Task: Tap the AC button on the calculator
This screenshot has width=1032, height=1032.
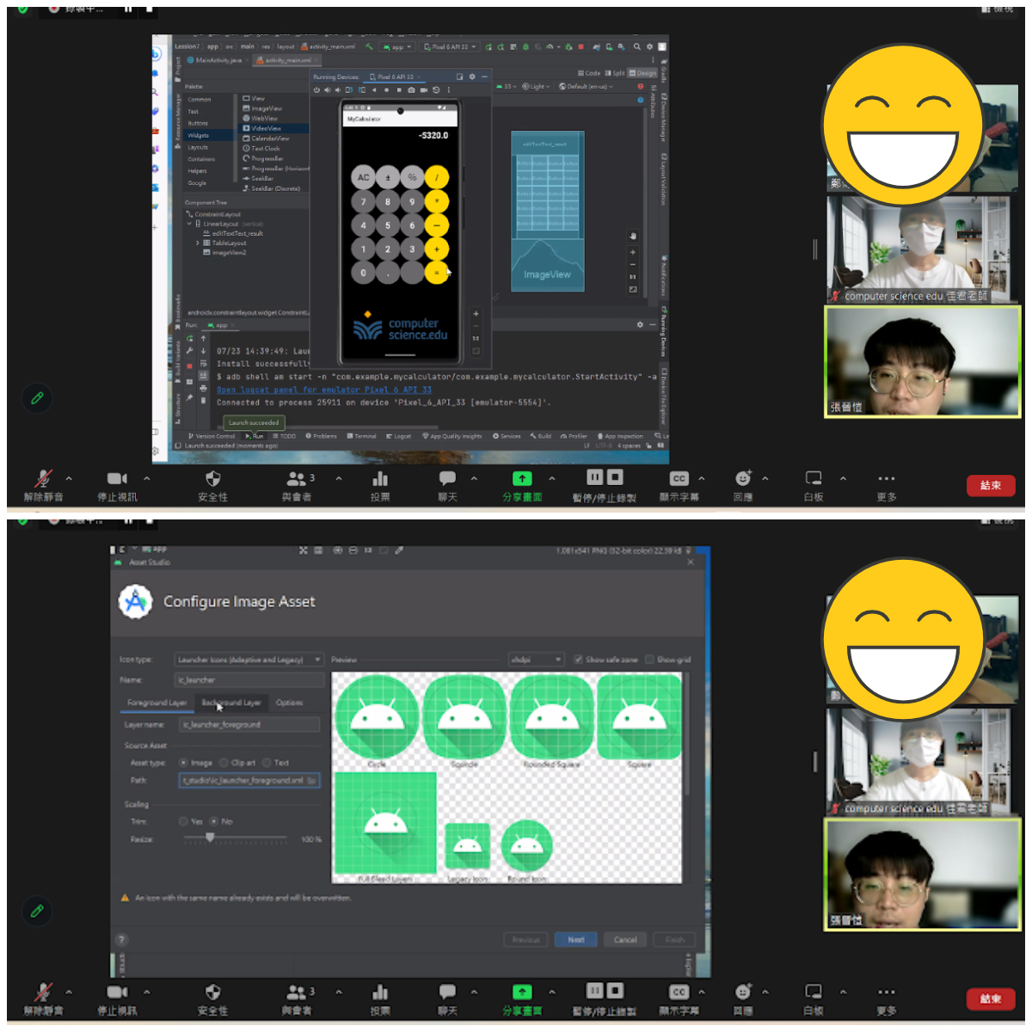Action: click(364, 178)
